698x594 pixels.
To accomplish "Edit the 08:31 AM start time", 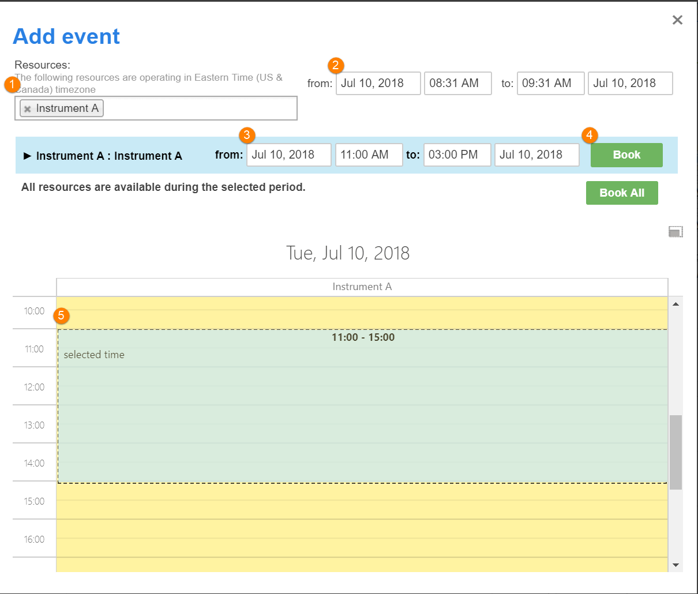I will point(457,83).
